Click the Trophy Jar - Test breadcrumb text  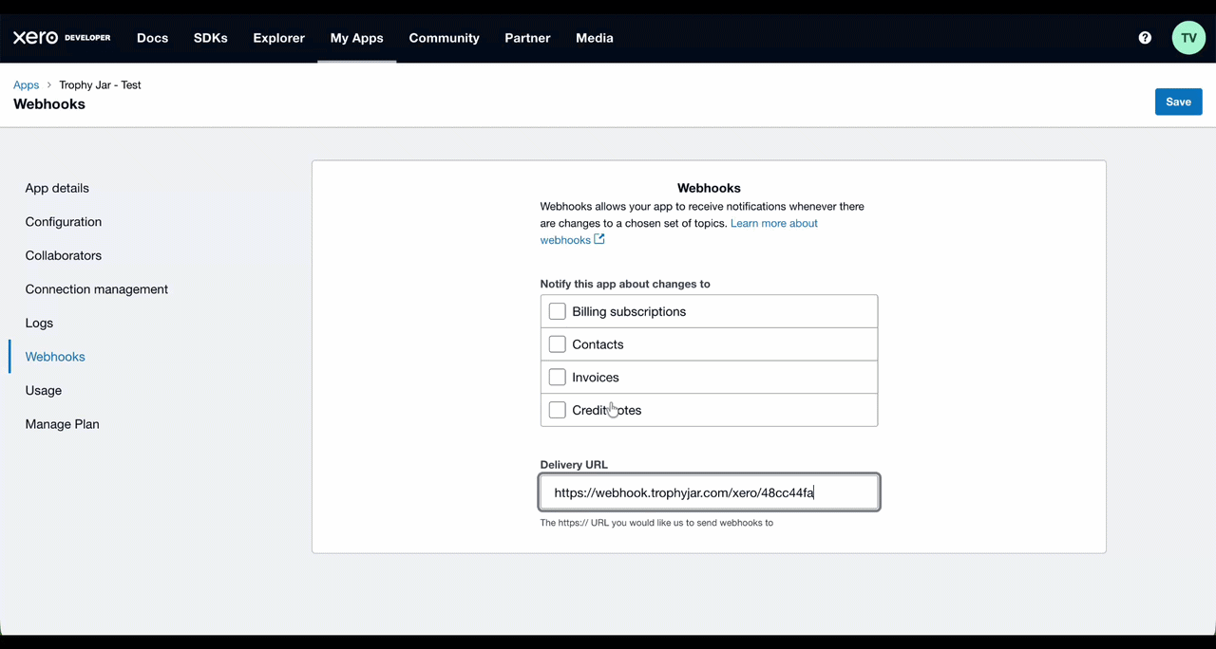[x=100, y=85]
